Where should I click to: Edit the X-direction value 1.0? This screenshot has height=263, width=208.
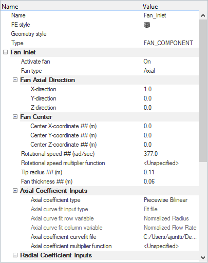point(171,89)
